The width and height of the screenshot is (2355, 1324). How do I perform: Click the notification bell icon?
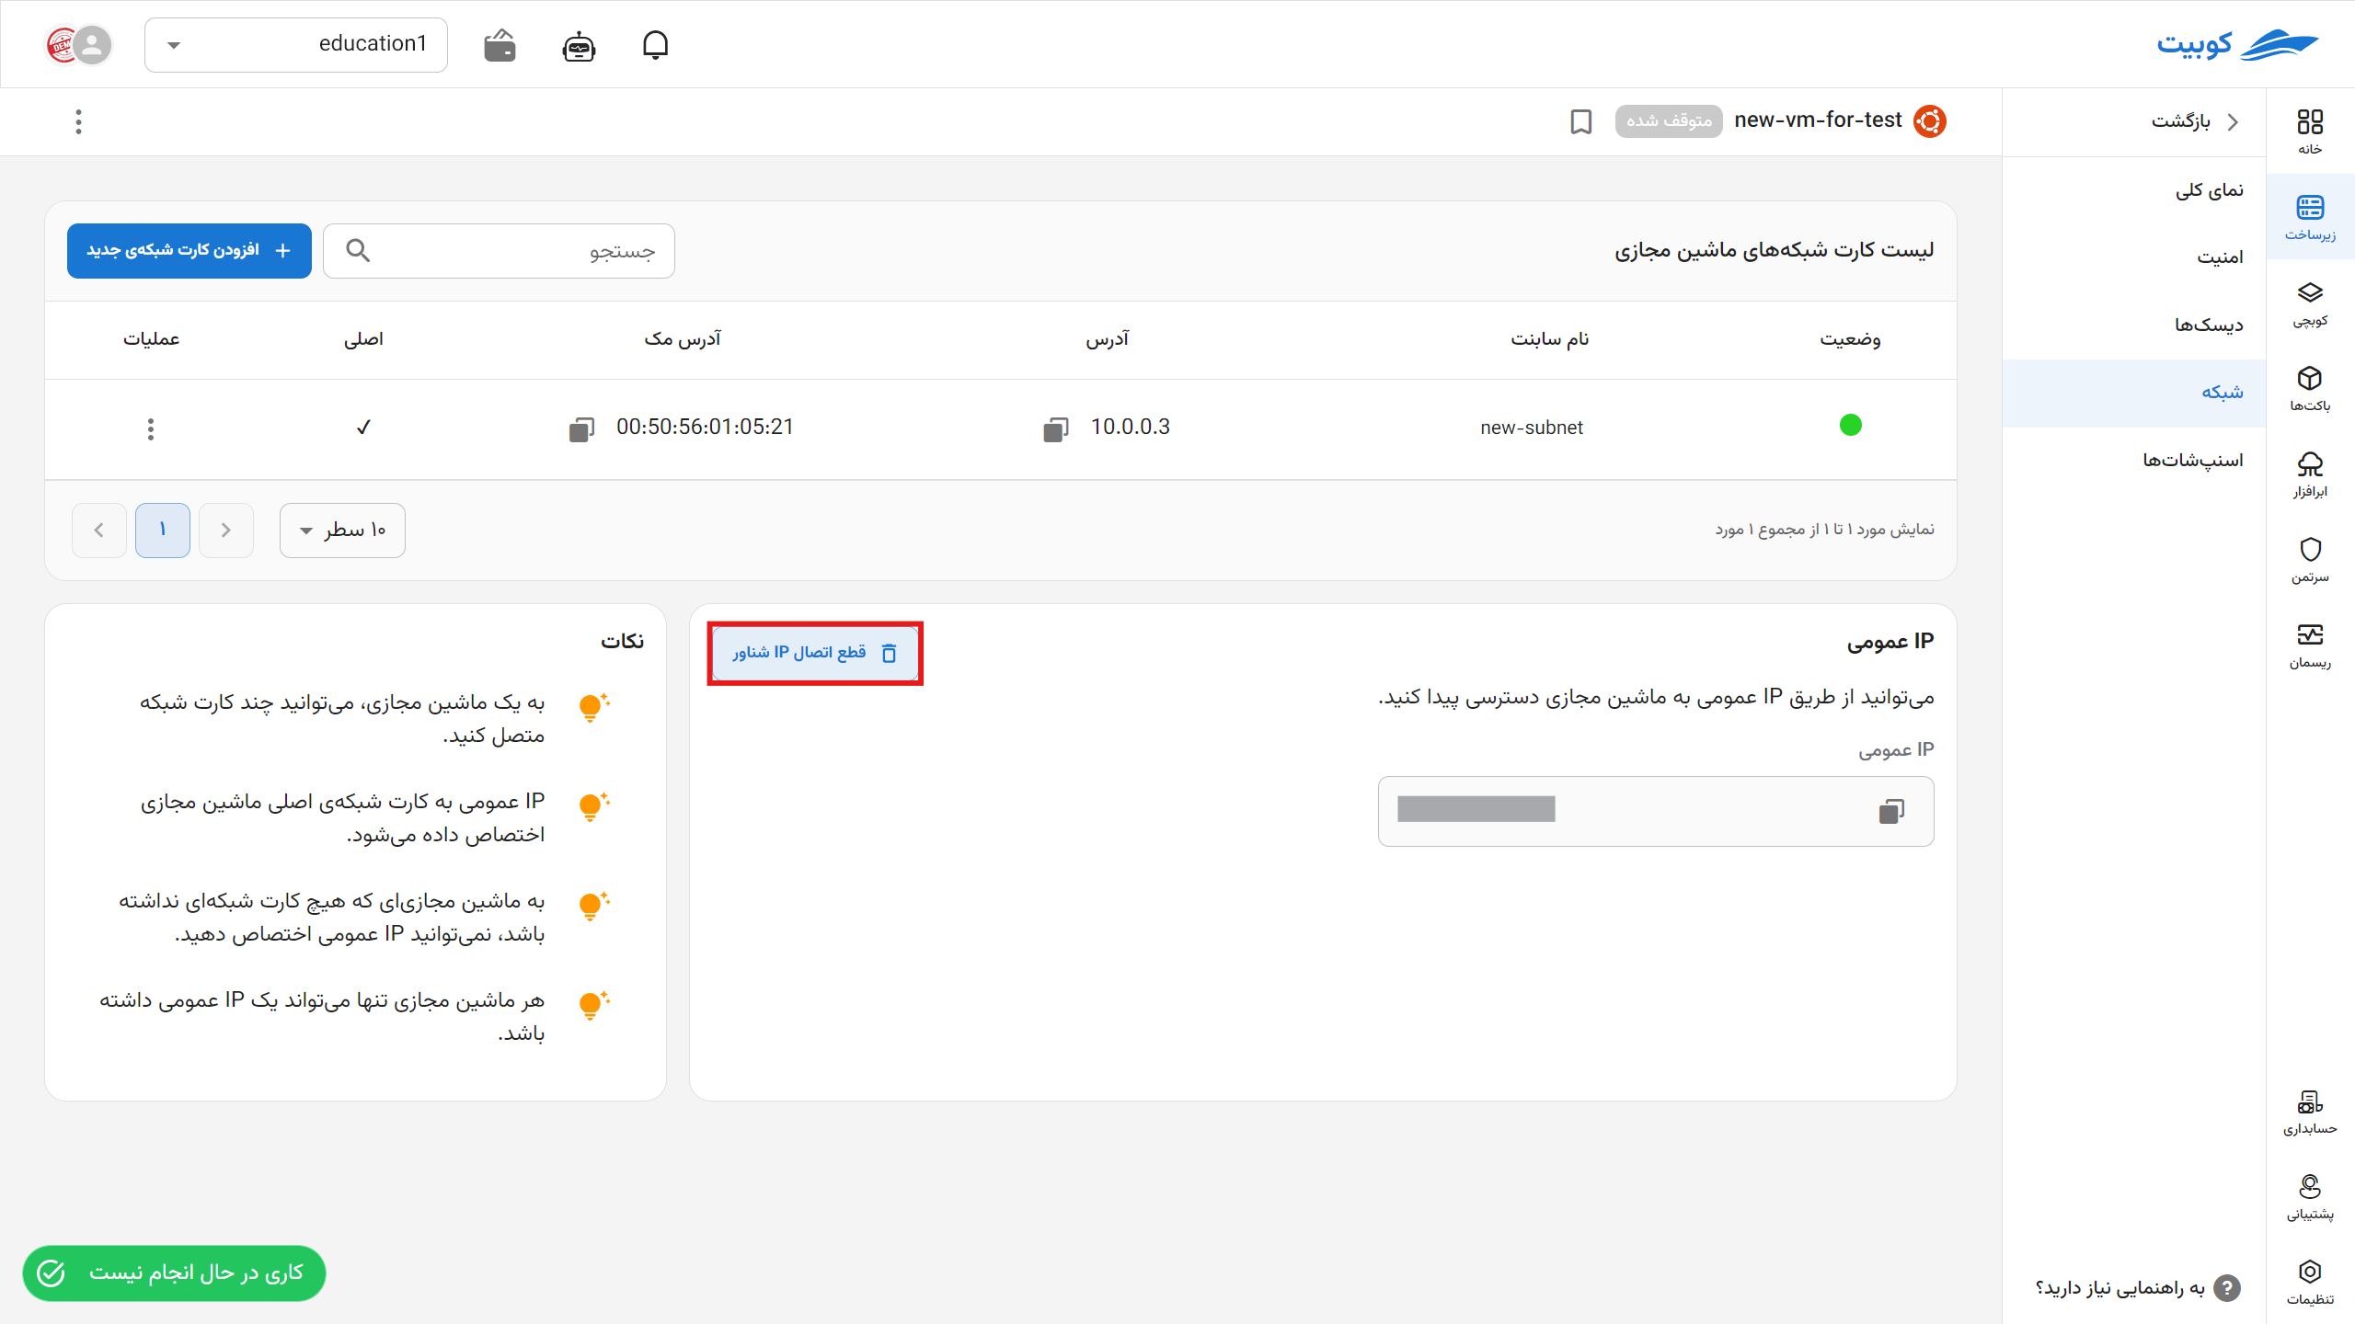(x=656, y=44)
